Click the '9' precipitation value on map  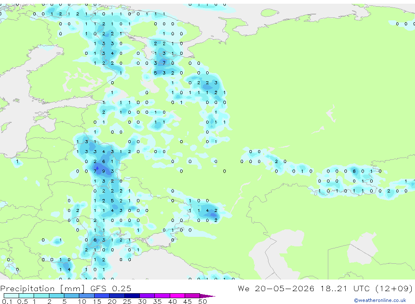point(103,171)
